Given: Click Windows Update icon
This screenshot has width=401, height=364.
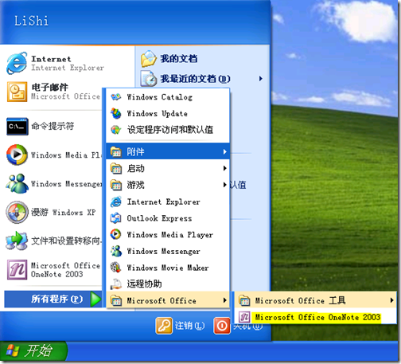Looking at the screenshot, I should (x=116, y=114).
